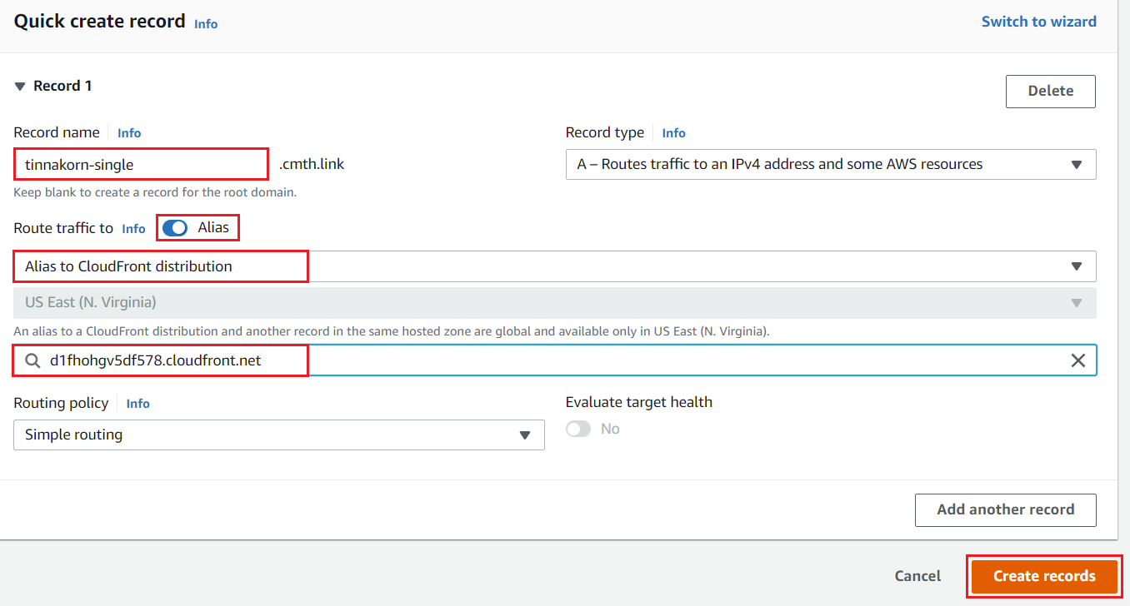Screen dimensions: 1130x606
Task: Open Info help next to Record name
Action: pos(128,132)
